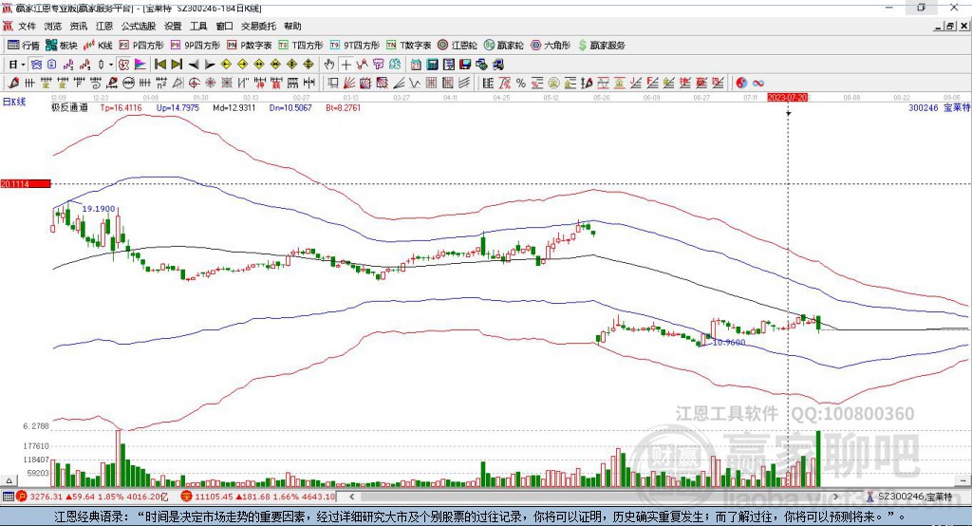Open the 公式选股 menu
This screenshot has width=972, height=526.
point(139,26)
